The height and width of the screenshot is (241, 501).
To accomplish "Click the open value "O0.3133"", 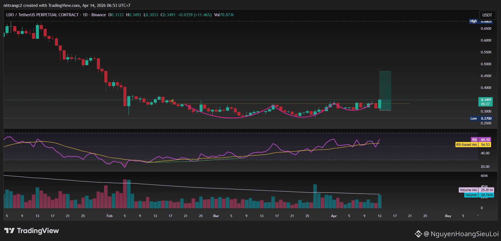I will [116, 15].
